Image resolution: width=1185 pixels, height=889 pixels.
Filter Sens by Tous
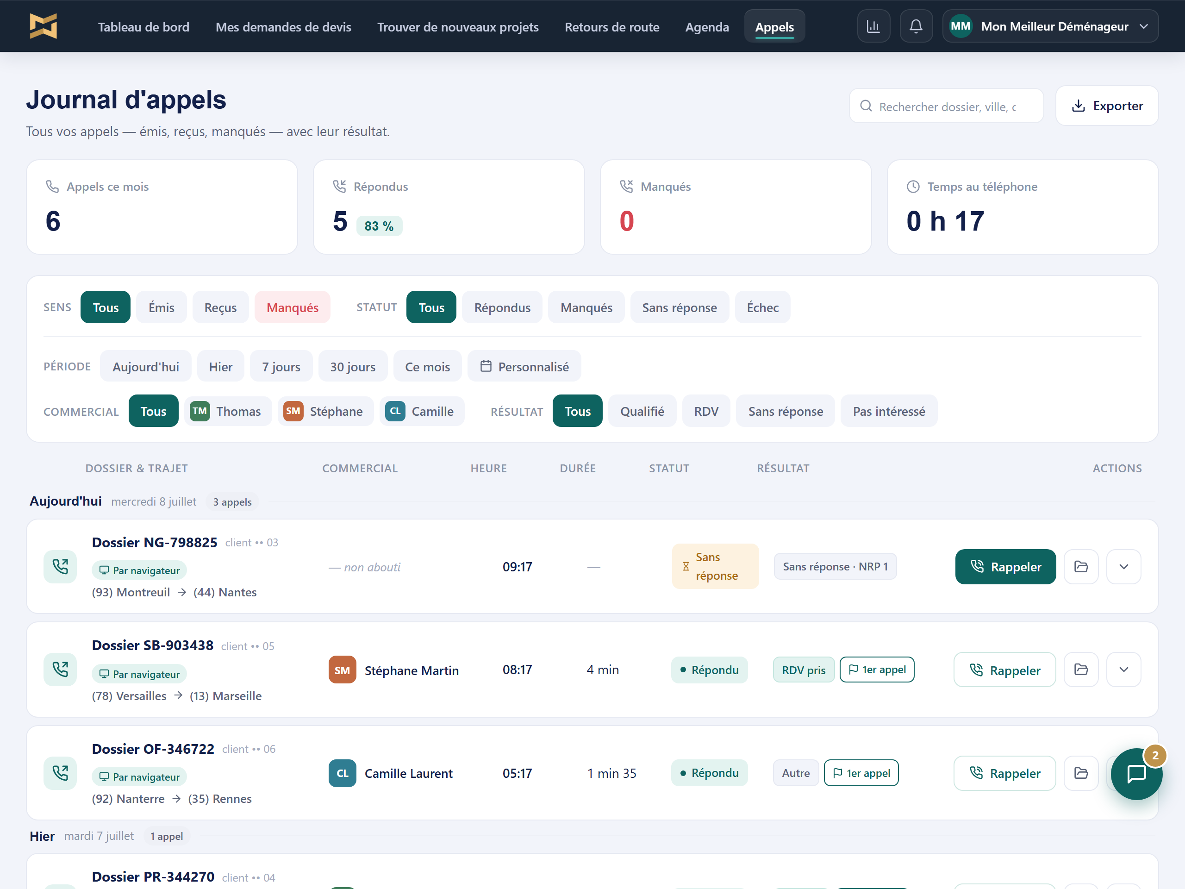pos(106,307)
